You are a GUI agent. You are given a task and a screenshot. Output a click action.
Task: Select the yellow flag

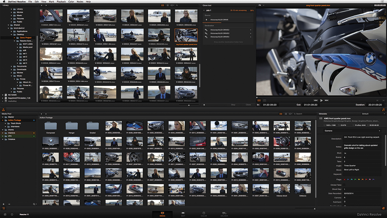[x=359, y=180]
